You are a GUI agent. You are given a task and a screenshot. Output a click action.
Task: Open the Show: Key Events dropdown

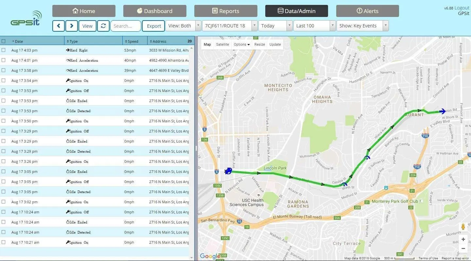[363, 26]
